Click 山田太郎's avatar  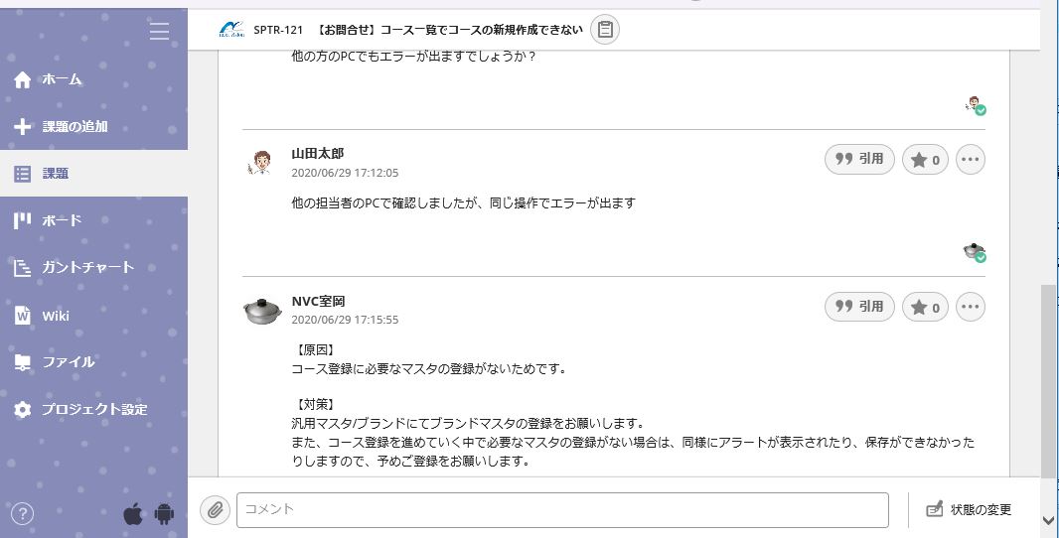tap(260, 163)
